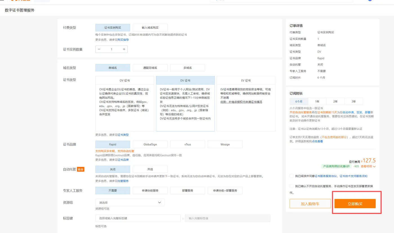Select the Rapid brand button
The image size is (394, 233).
(113, 144)
